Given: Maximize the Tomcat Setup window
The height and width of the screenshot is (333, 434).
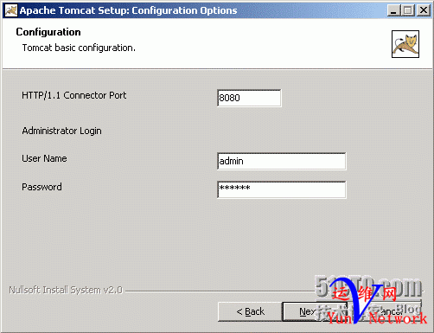Looking at the screenshot, I should pos(408,10).
